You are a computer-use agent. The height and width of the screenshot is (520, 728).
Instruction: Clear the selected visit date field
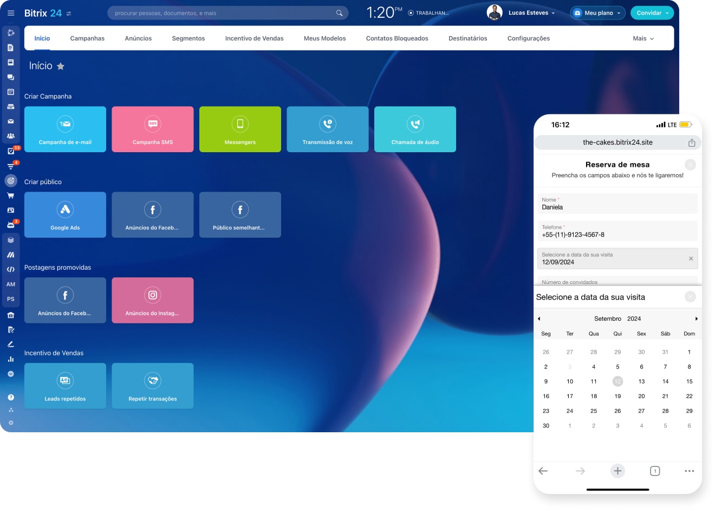tap(691, 258)
